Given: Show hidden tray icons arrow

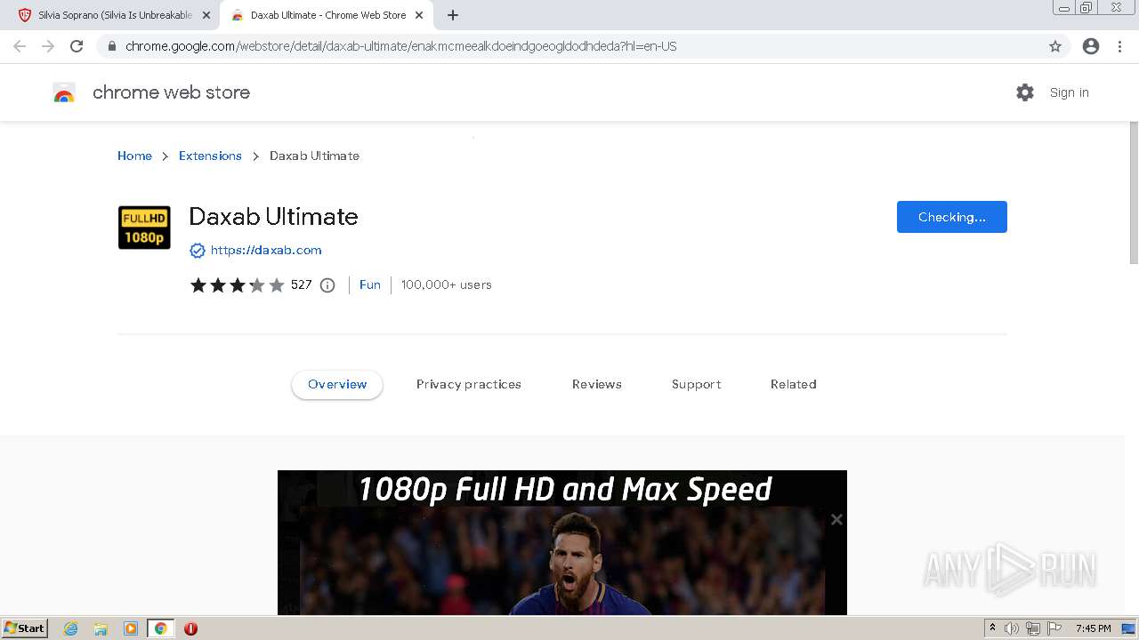Looking at the screenshot, I should pyautogui.click(x=992, y=628).
